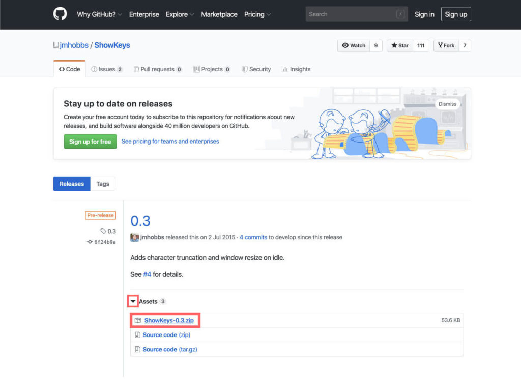Click the jmhobbs avatar thumbnail
Image resolution: width=521 pixels, height=392 pixels.
click(x=134, y=237)
